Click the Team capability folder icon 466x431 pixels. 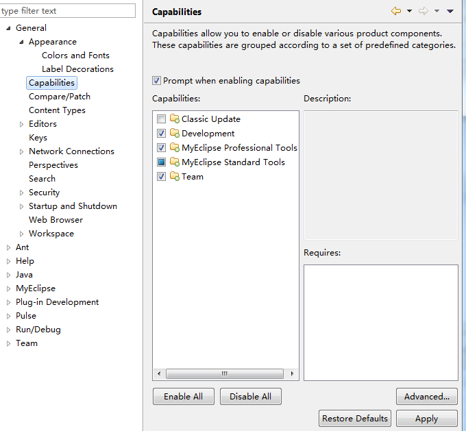(x=174, y=177)
